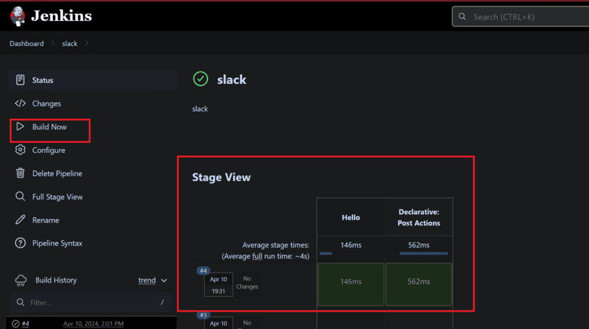Click the Pipeline Syntax question-mark icon
Image resolution: width=589 pixels, height=329 pixels.
20,243
